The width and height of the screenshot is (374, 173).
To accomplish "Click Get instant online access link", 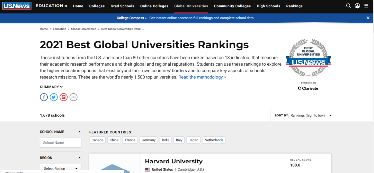I will pyautogui.click(x=202, y=18).
